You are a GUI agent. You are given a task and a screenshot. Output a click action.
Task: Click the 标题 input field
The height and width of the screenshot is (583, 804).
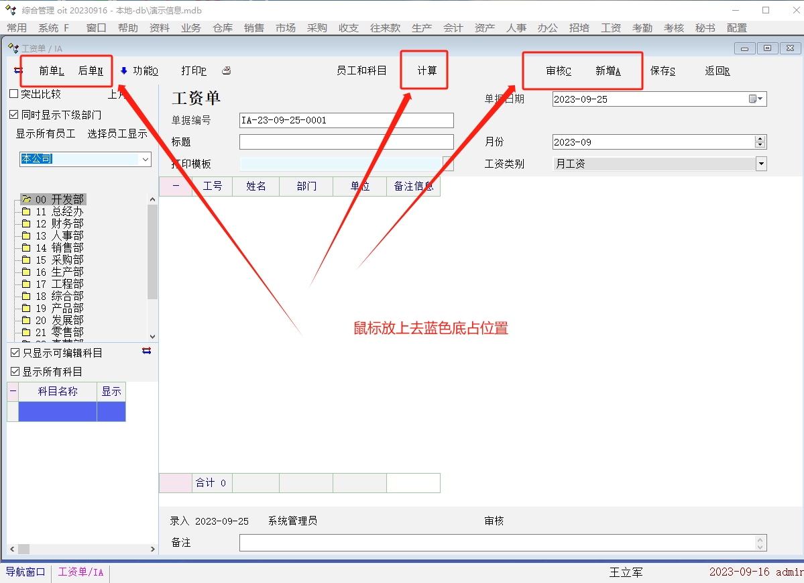(346, 142)
